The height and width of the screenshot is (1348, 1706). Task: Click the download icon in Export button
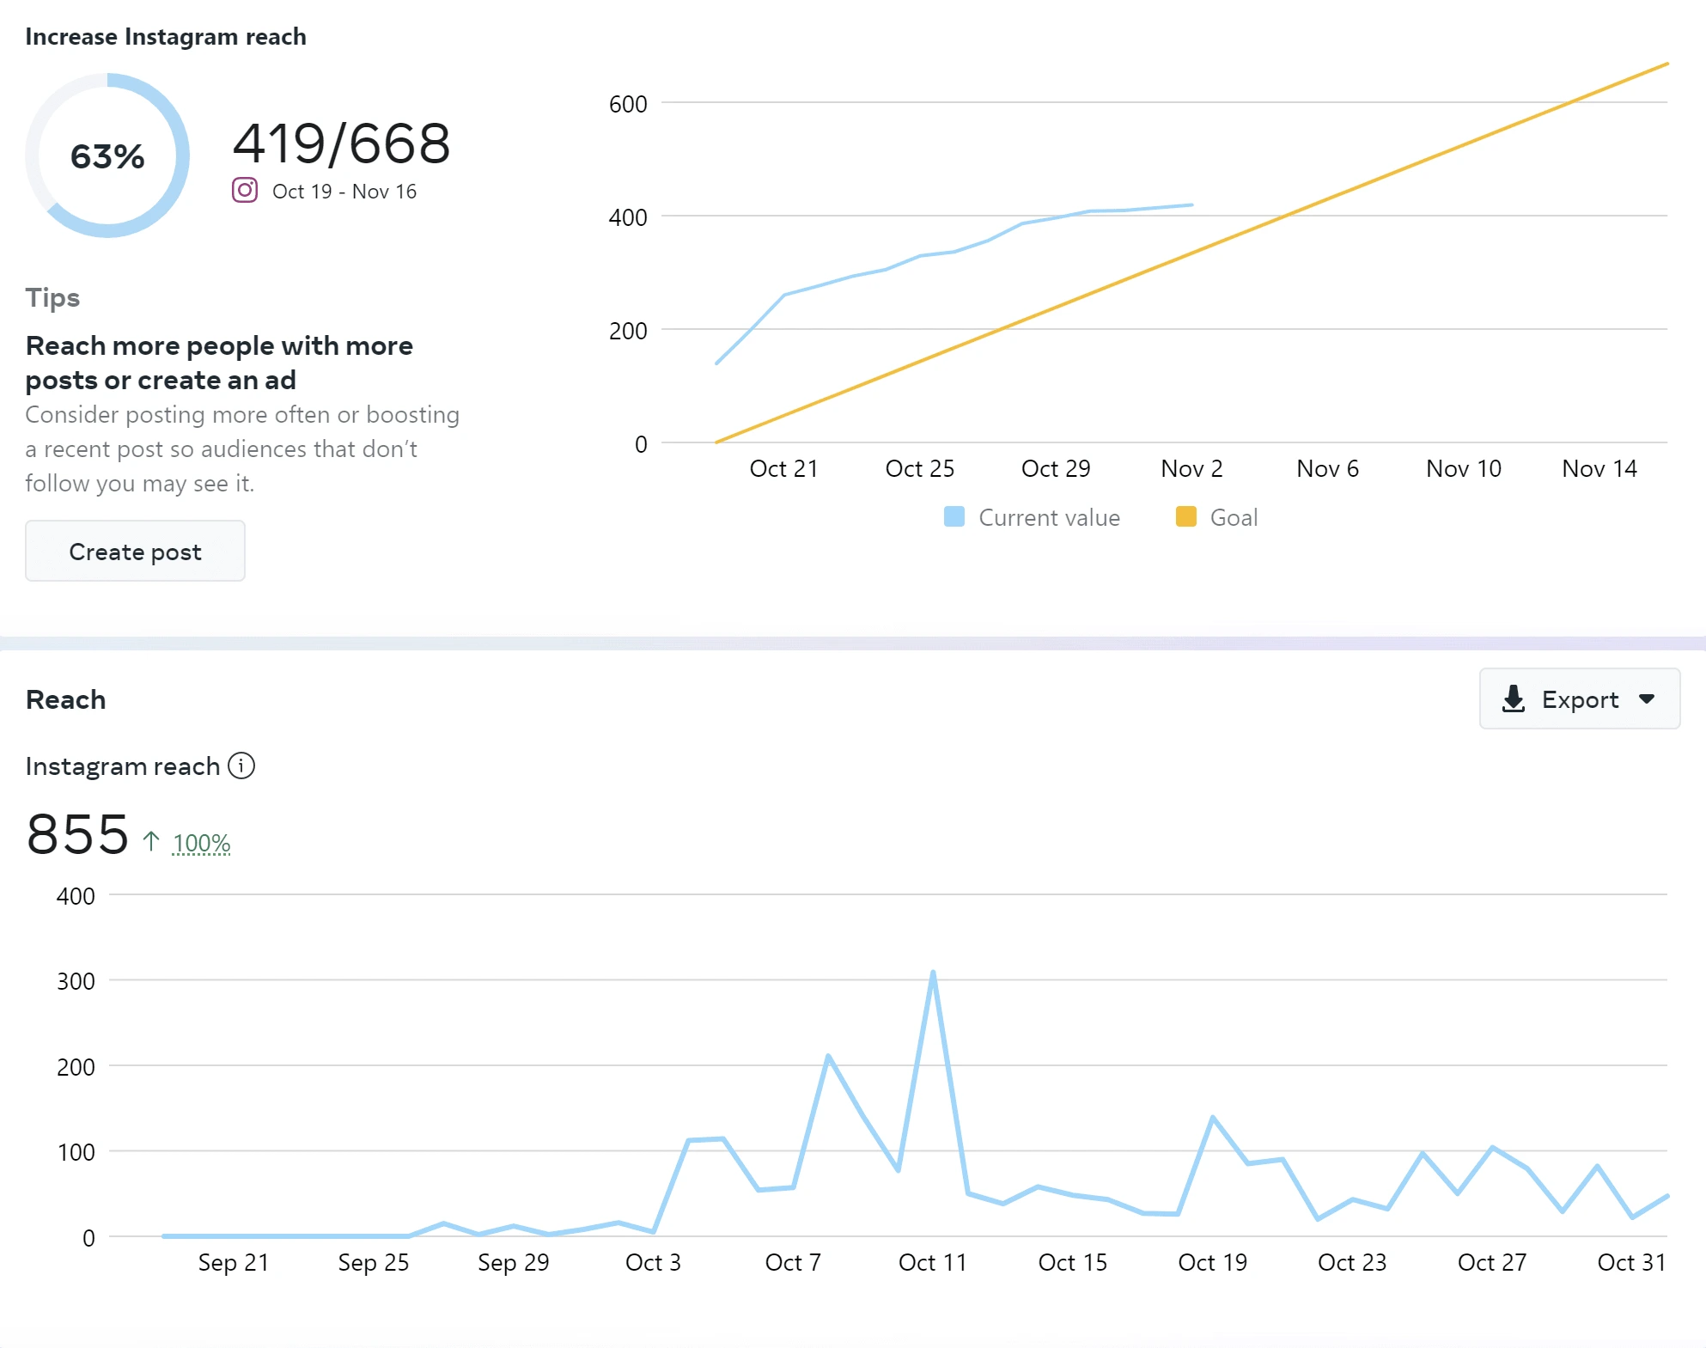1513,699
